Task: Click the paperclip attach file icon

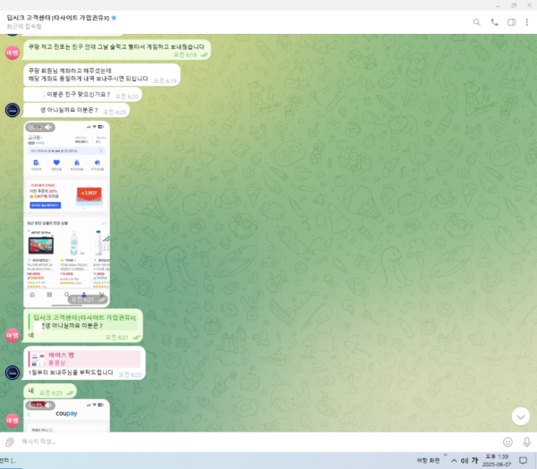Action: (x=10, y=442)
